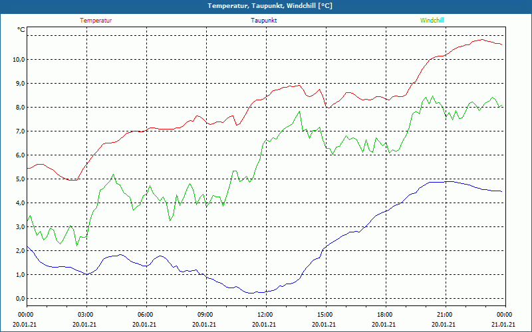Image resolution: width=532 pixels, height=332 pixels.
Task: Select the green 'Windchill' legend label
Action: 432,21
